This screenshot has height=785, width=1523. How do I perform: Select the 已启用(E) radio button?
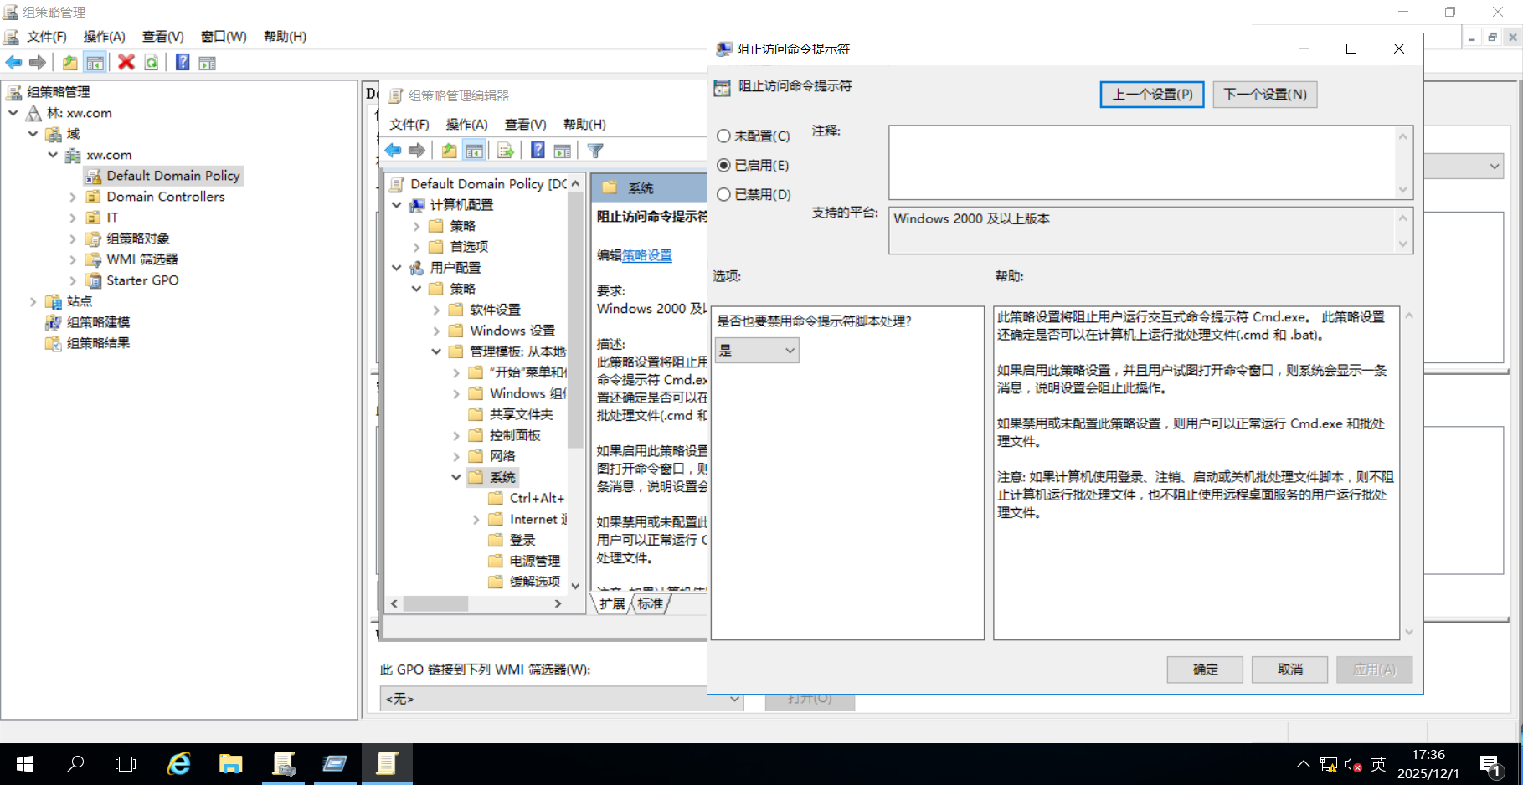723,165
